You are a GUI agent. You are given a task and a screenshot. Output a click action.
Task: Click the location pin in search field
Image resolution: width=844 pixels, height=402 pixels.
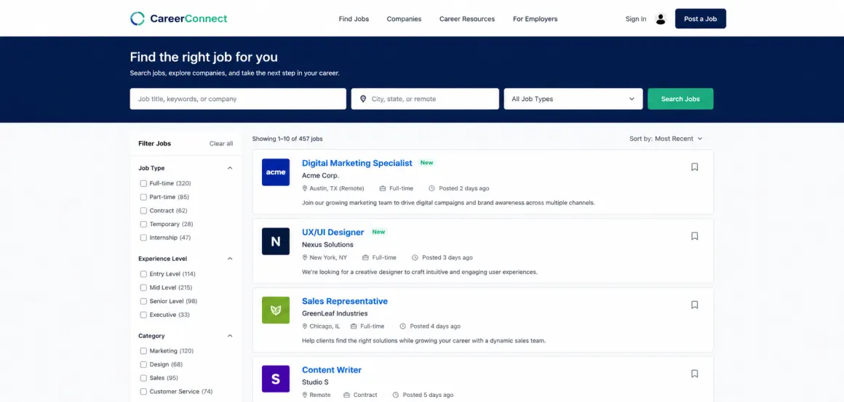[363, 99]
